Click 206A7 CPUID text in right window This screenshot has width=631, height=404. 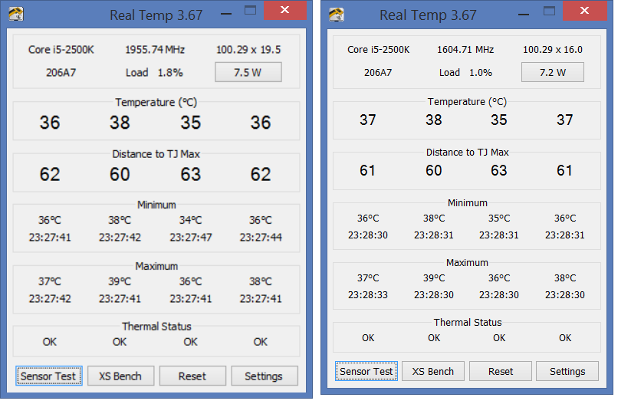pyautogui.click(x=378, y=72)
